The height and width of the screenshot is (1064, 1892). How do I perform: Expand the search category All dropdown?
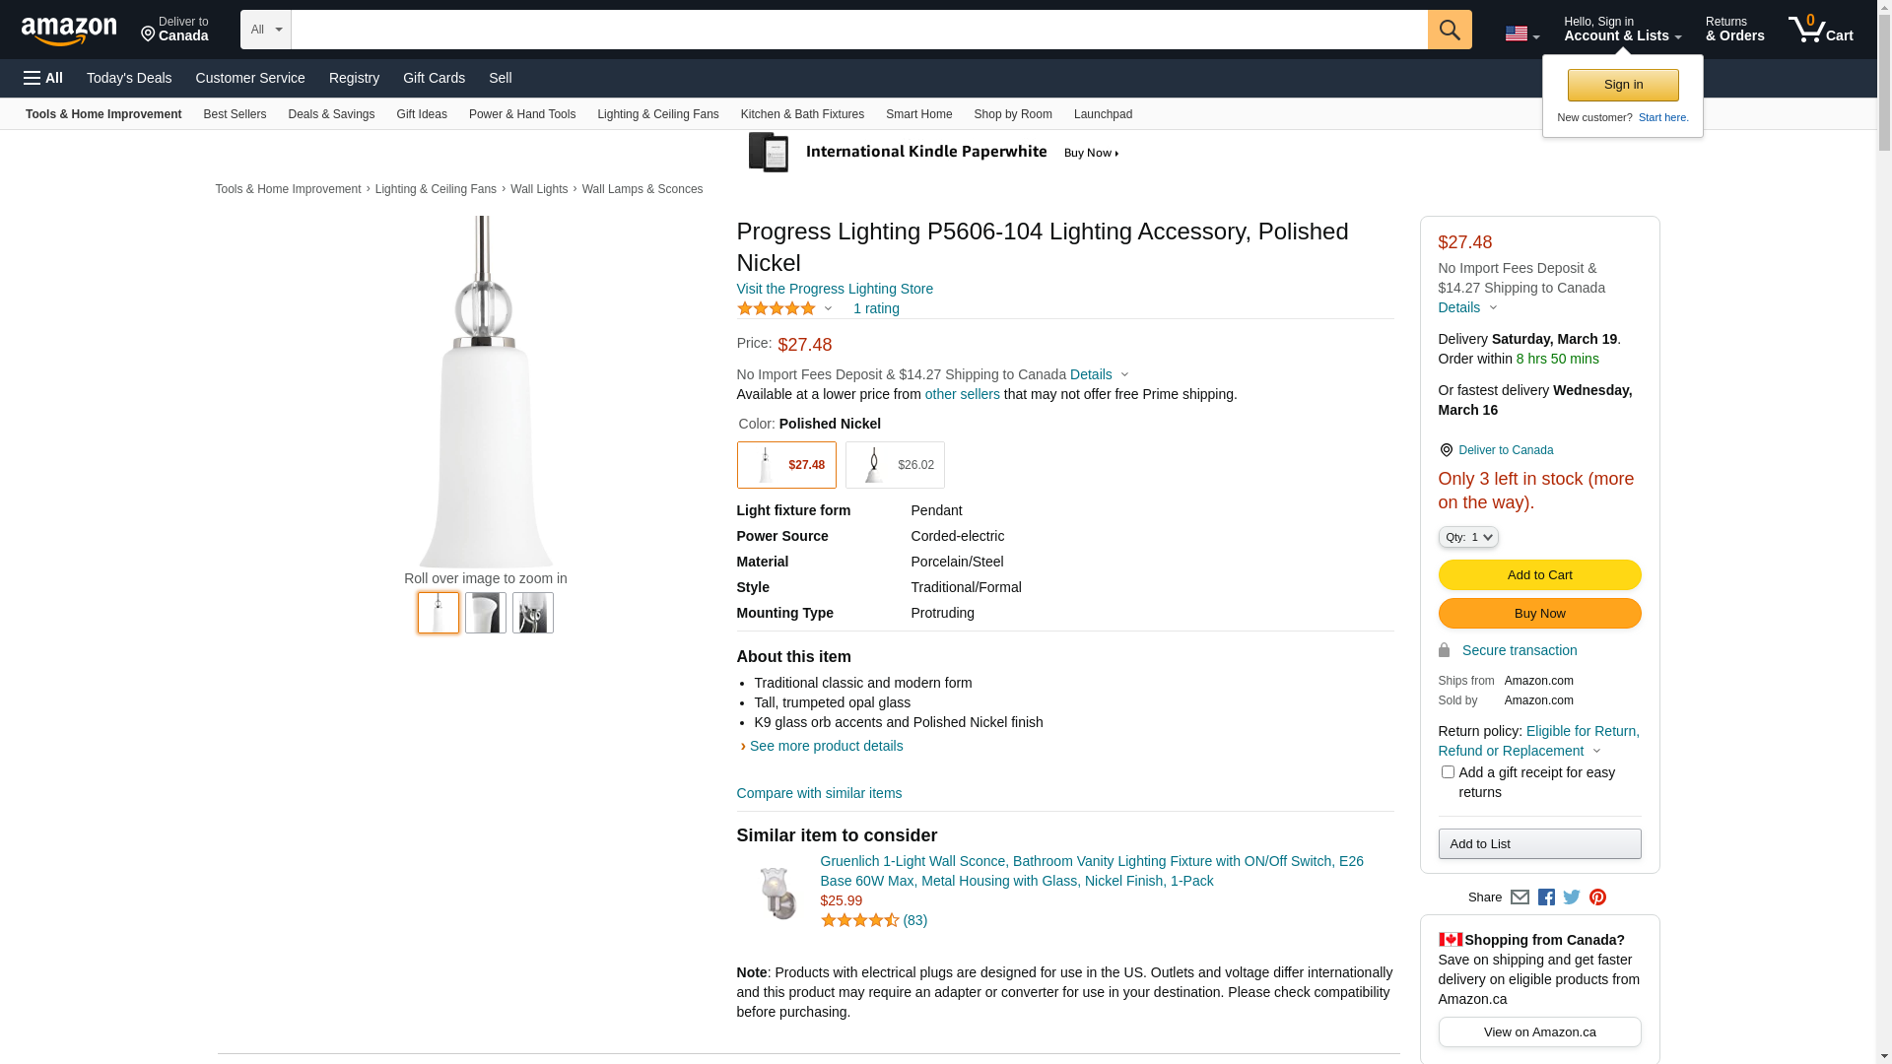[x=265, y=30]
